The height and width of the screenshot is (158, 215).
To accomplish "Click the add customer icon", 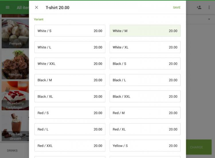I will click(x=199, y=7).
